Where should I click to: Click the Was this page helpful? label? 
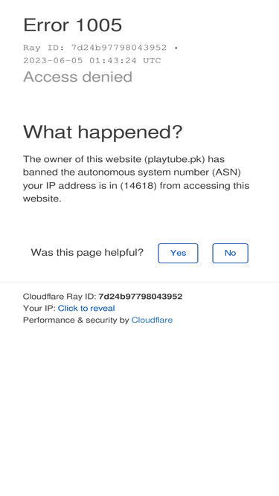87,252
